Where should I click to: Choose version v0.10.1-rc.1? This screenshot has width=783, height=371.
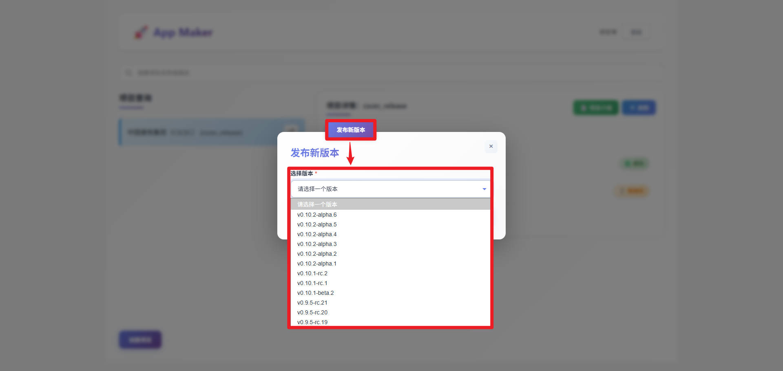point(312,283)
